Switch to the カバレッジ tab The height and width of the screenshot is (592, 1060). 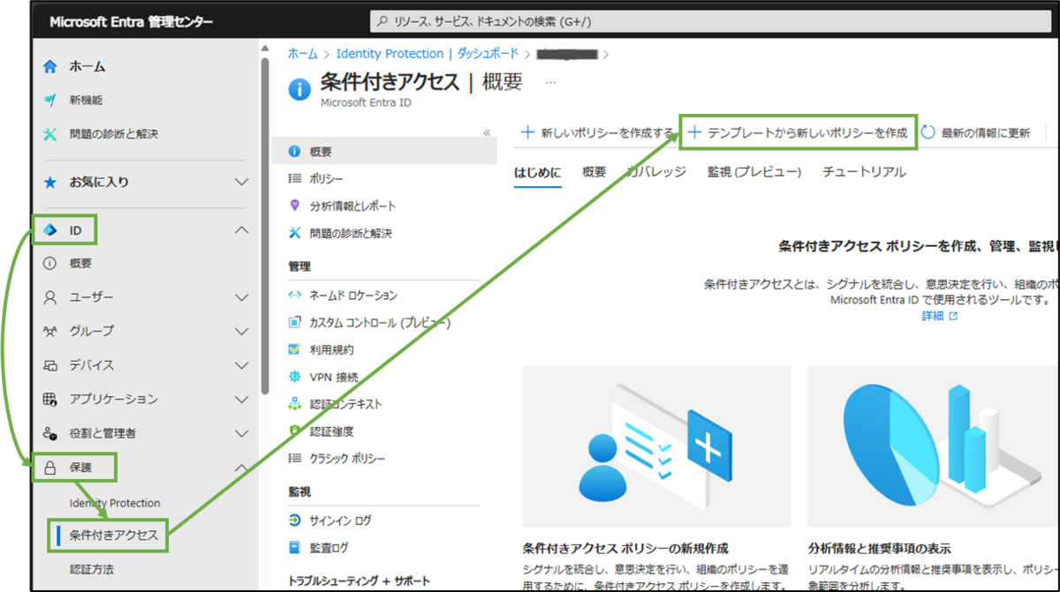coord(657,172)
